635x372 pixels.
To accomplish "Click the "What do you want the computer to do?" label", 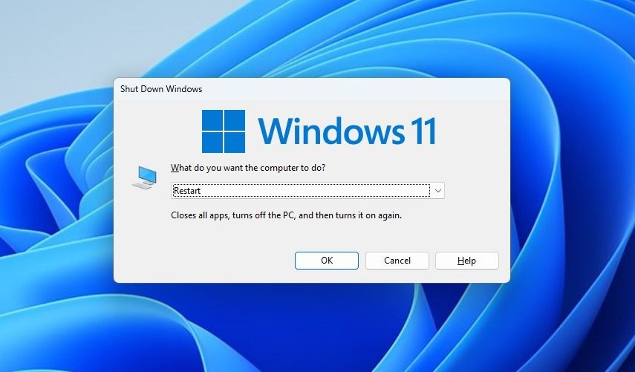I will coord(248,168).
